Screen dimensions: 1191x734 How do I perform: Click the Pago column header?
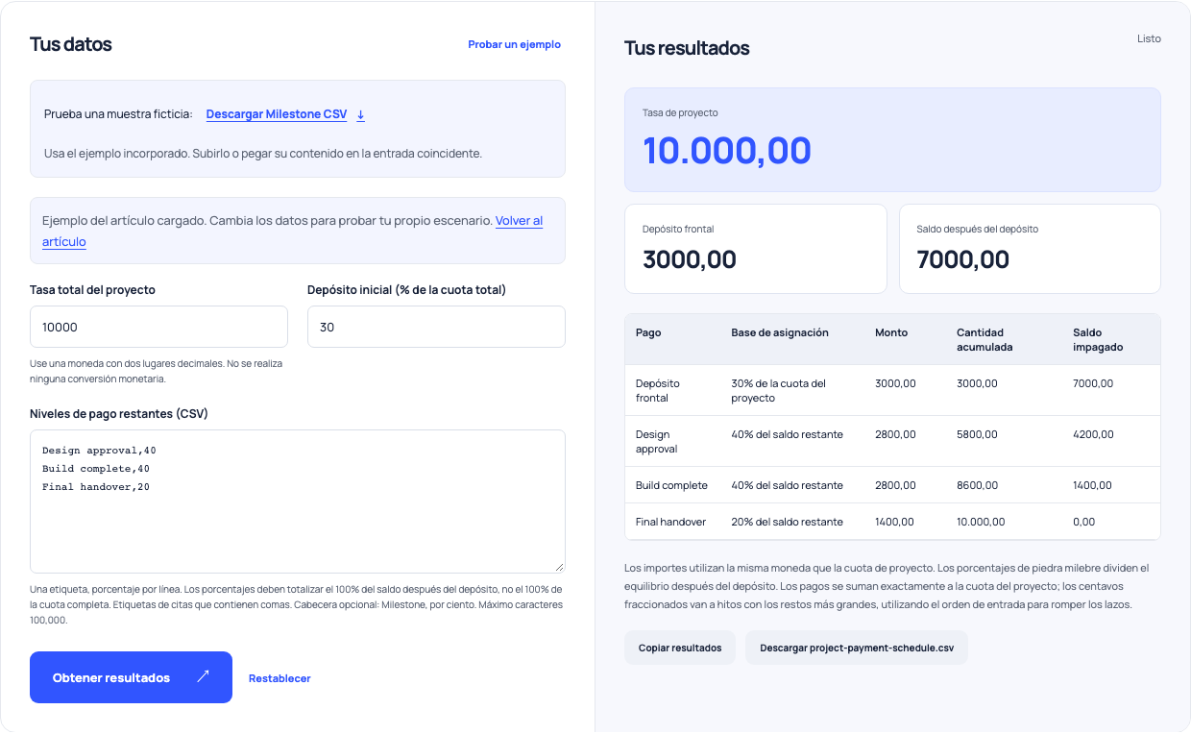[x=648, y=332]
